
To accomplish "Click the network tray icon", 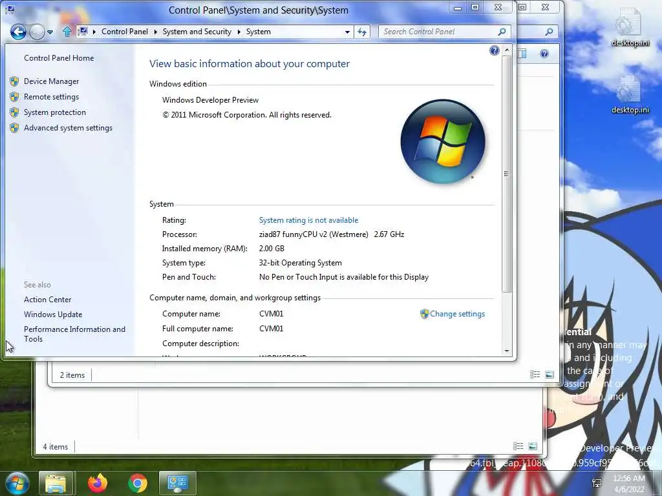I will coord(597,483).
